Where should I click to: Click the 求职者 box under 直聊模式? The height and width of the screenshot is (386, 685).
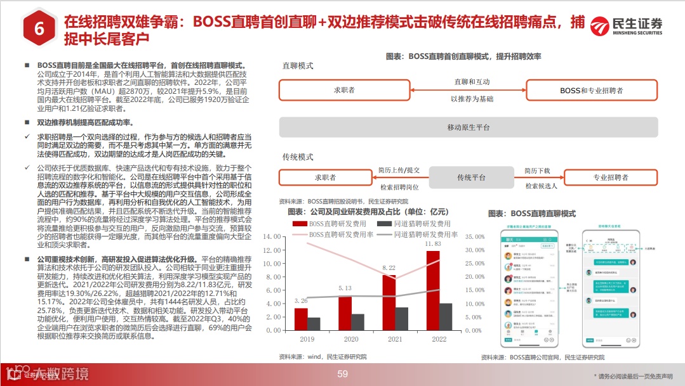click(344, 90)
